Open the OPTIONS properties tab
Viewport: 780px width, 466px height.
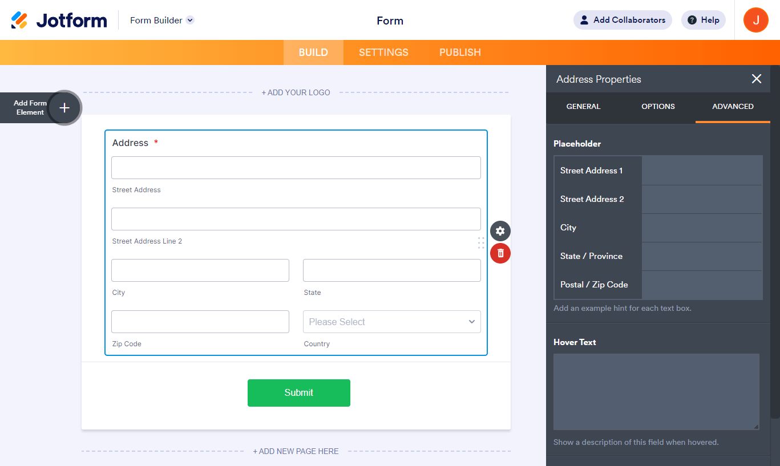tap(658, 107)
